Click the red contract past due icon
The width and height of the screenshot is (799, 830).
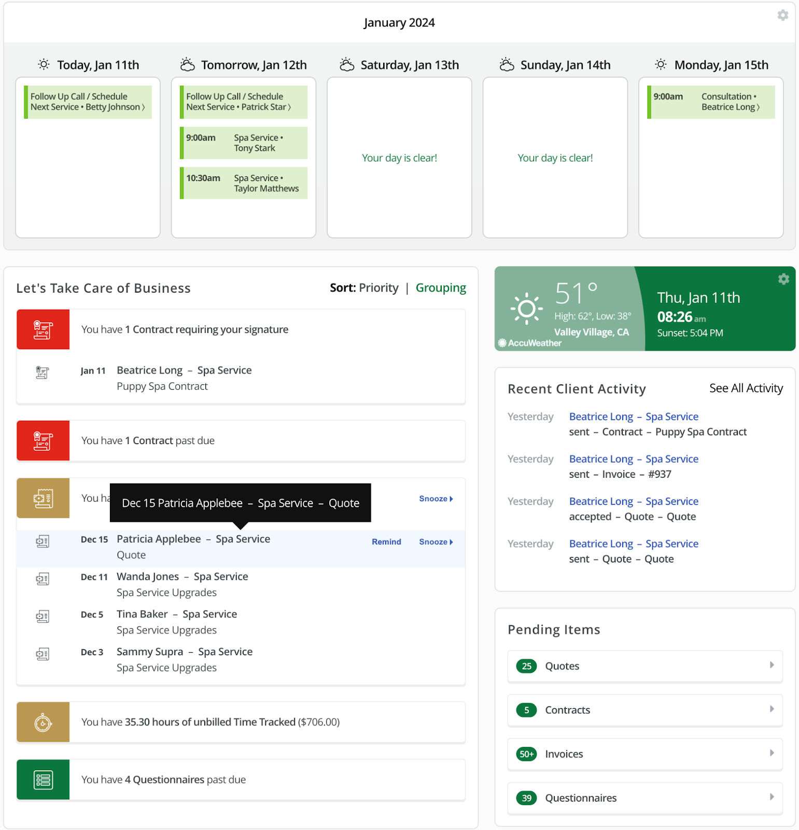(x=43, y=440)
